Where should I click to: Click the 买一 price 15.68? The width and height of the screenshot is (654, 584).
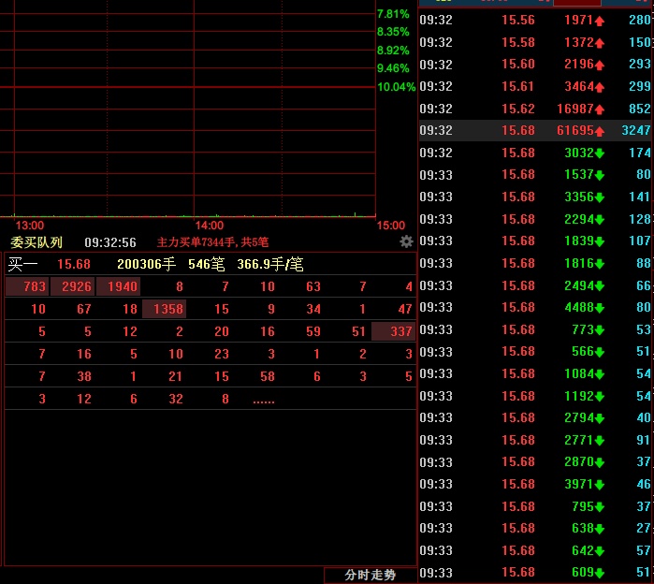coord(74,265)
